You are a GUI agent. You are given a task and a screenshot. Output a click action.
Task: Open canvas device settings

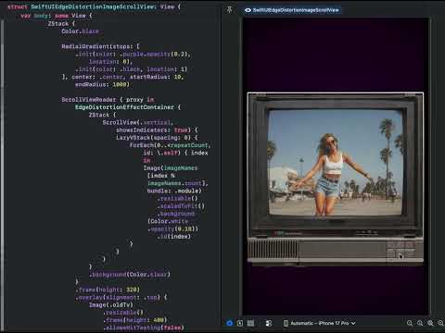point(269,323)
